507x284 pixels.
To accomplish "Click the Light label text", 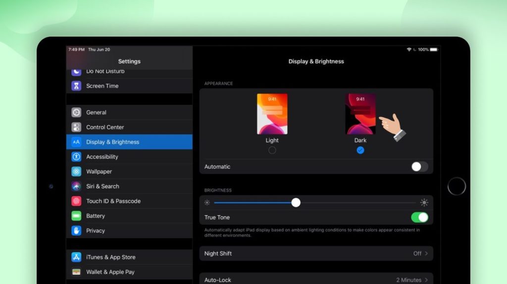I will (x=272, y=140).
